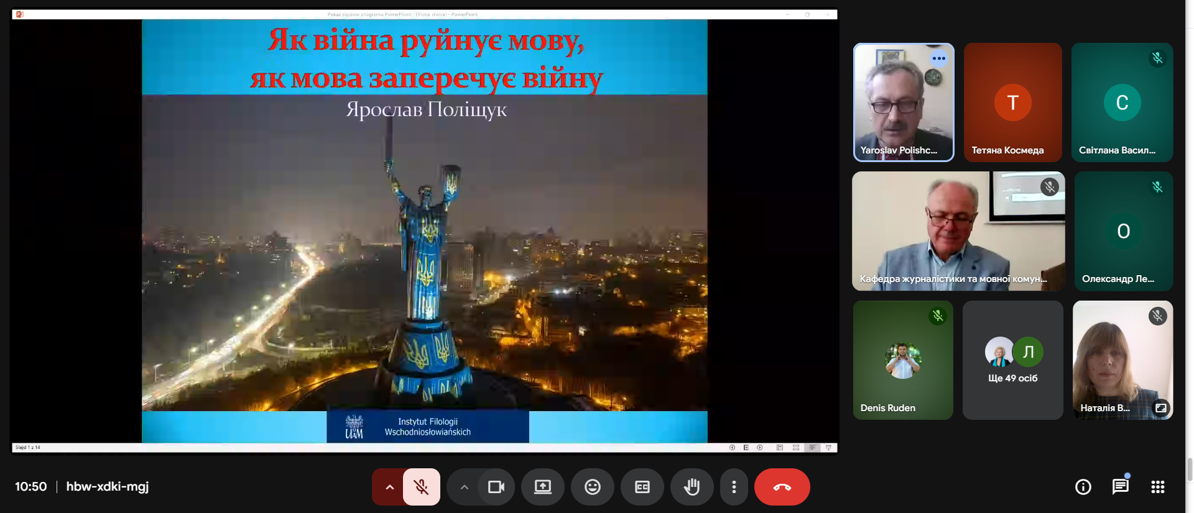The width and height of the screenshot is (1194, 513).
Task: Select Наталія В...'s video tile
Action: coord(1123,360)
